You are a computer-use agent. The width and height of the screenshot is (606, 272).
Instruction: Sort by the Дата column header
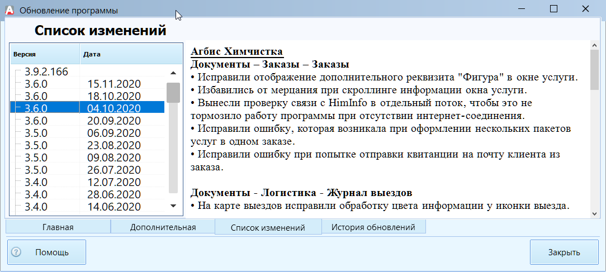pyautogui.click(x=131, y=54)
